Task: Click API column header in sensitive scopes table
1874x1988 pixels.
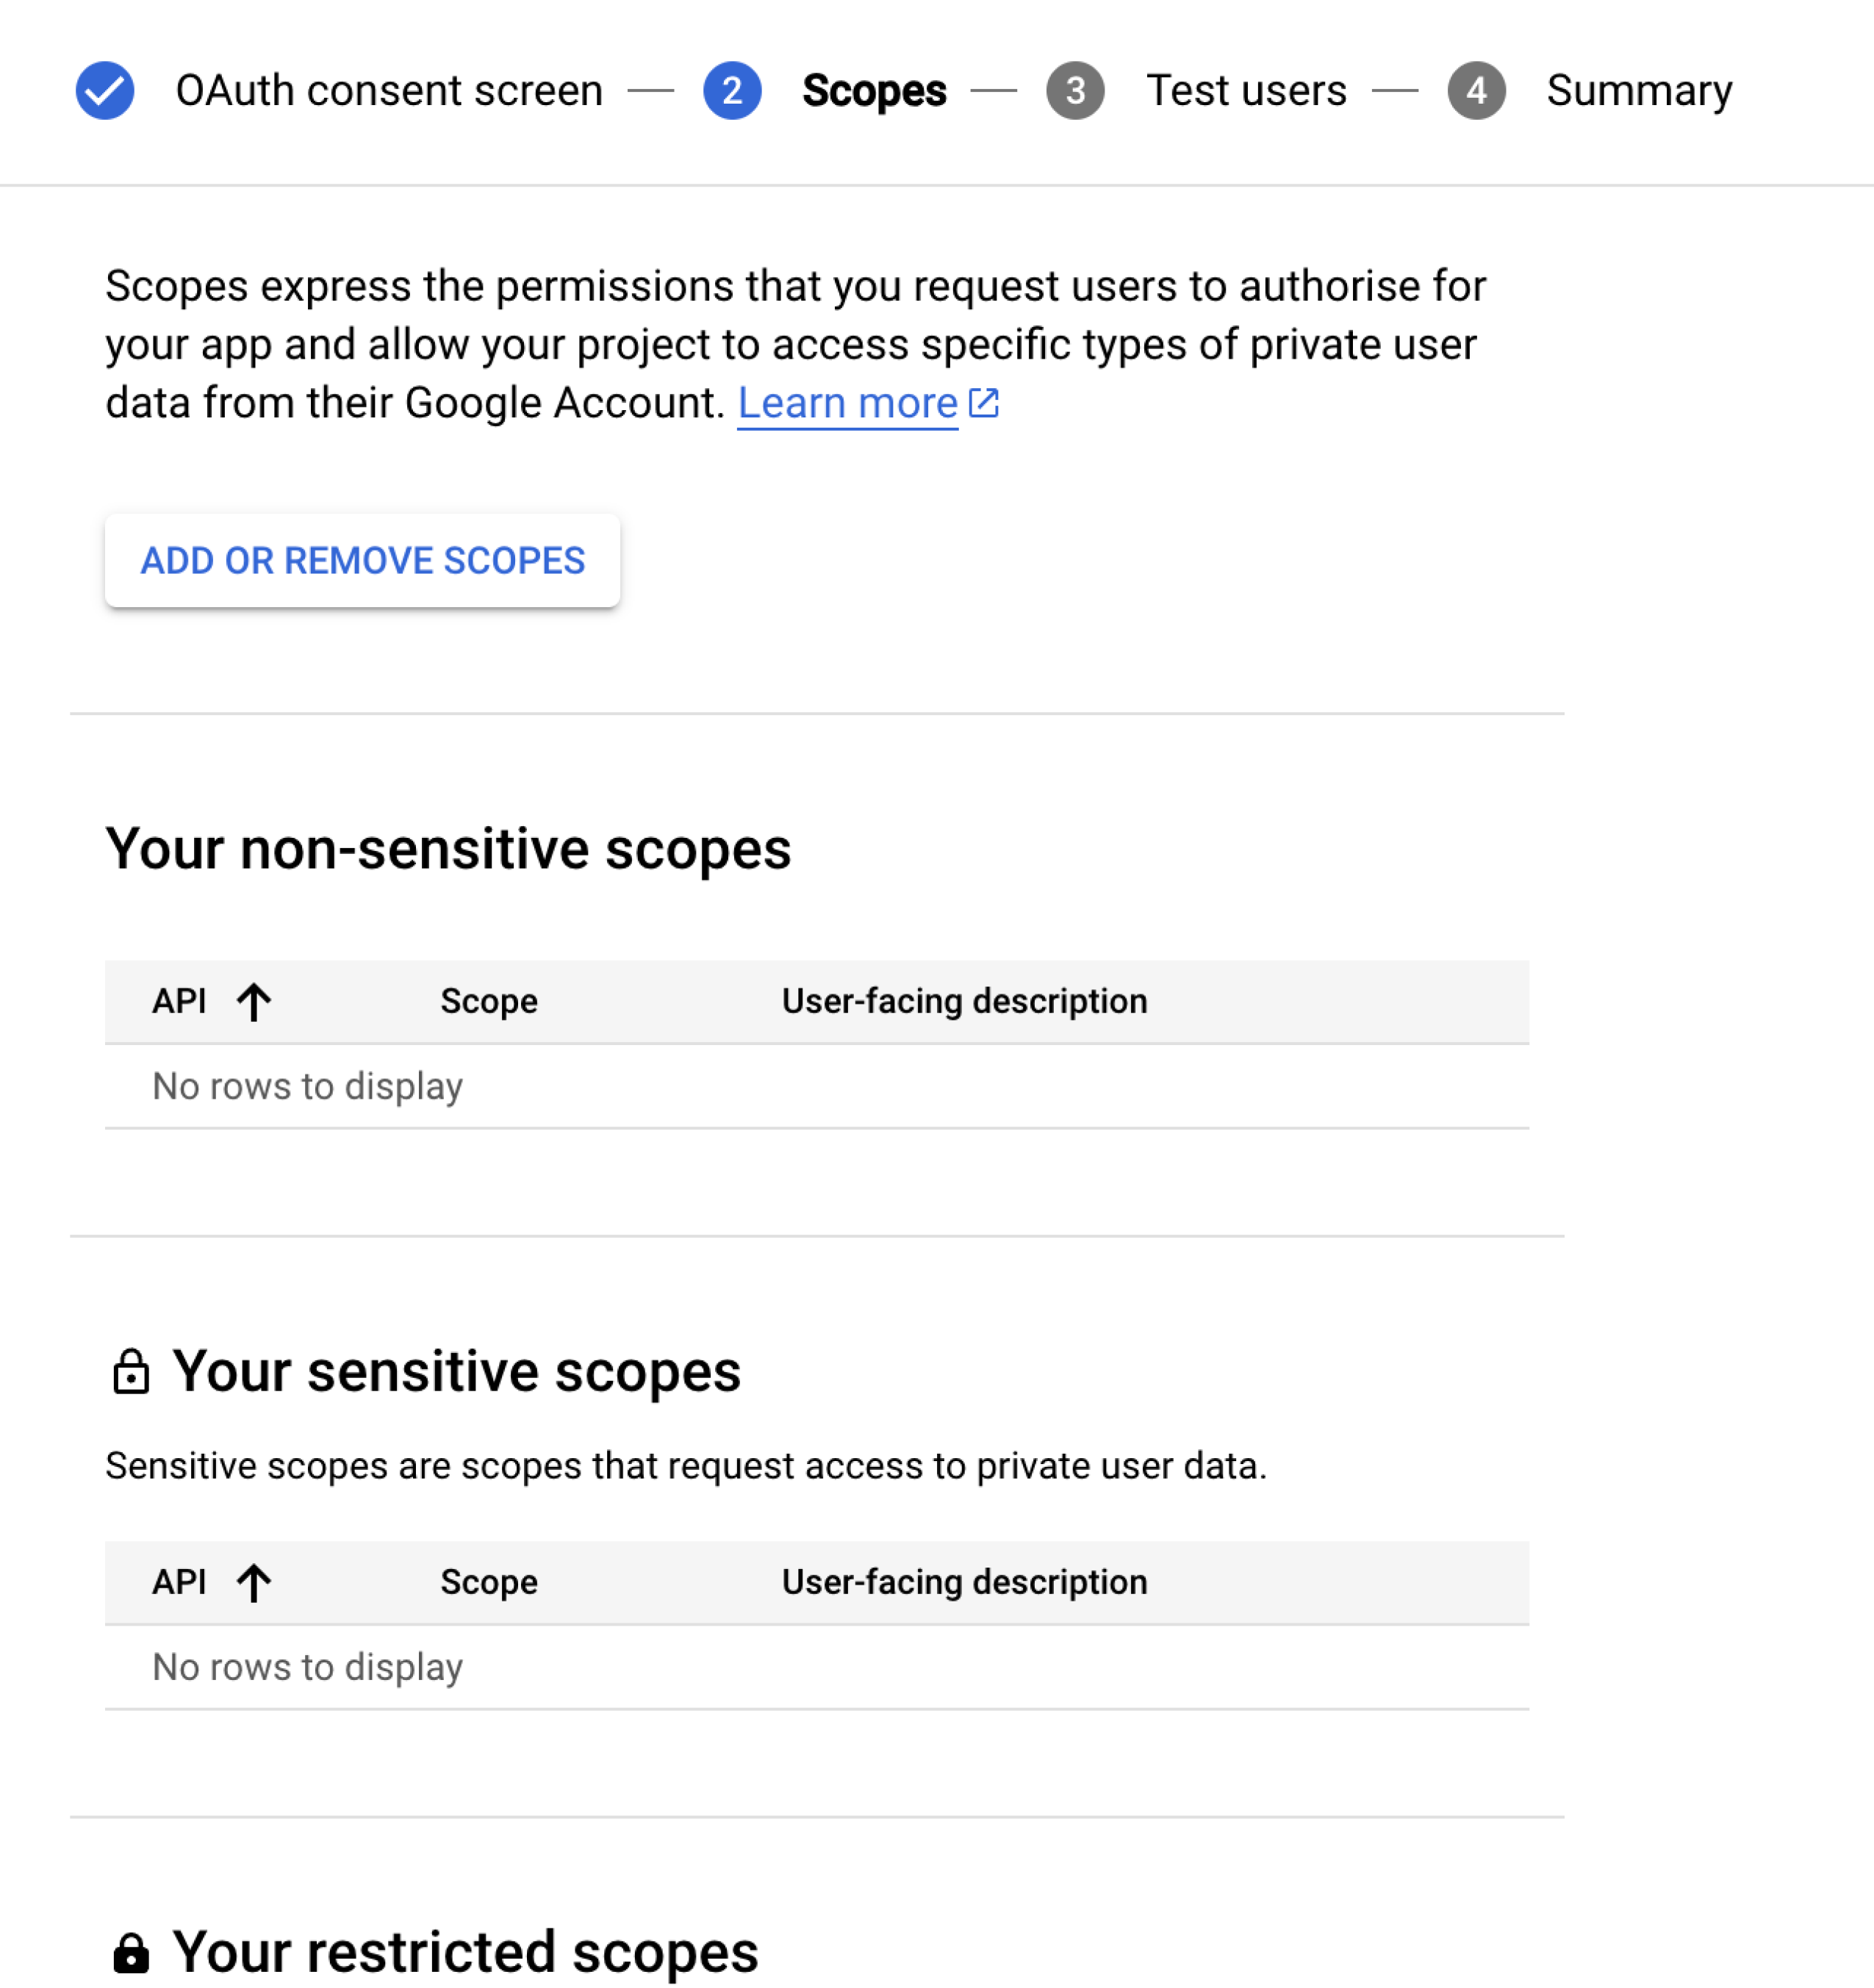Action: (179, 1583)
